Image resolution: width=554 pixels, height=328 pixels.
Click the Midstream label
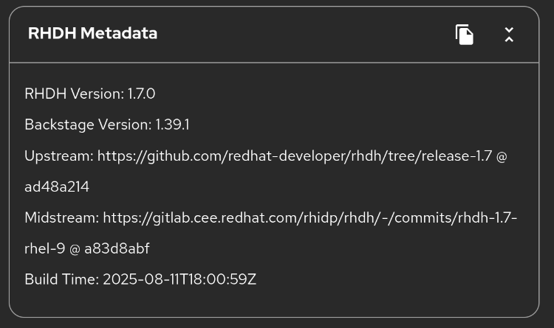click(61, 218)
